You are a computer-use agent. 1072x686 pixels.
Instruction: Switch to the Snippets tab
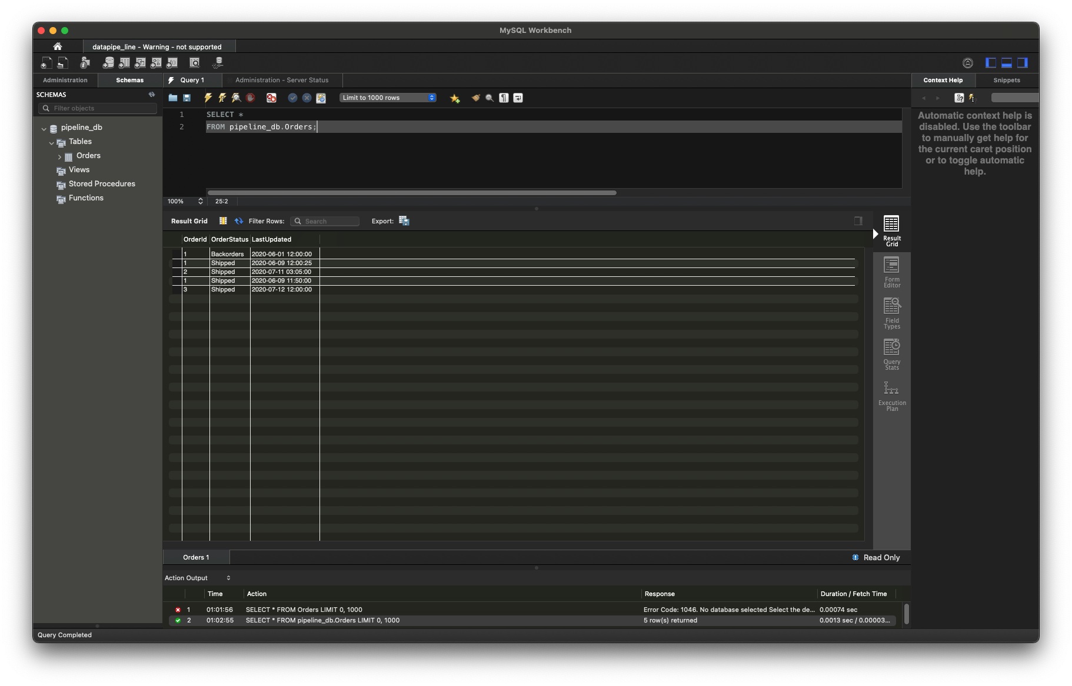pyautogui.click(x=1007, y=80)
